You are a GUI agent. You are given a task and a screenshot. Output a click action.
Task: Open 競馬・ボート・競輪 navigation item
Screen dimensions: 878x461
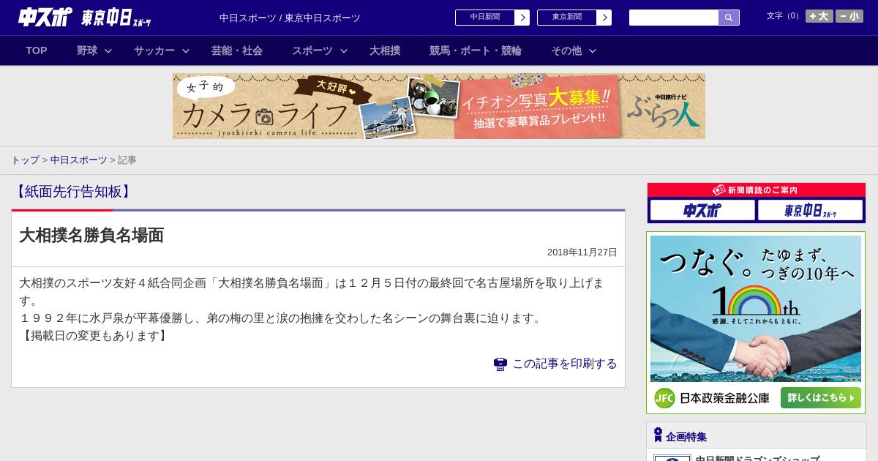click(x=476, y=50)
